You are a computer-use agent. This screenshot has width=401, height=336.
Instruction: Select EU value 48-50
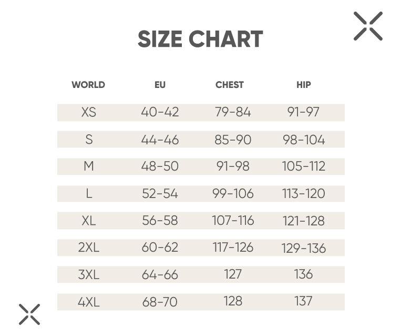(160, 166)
